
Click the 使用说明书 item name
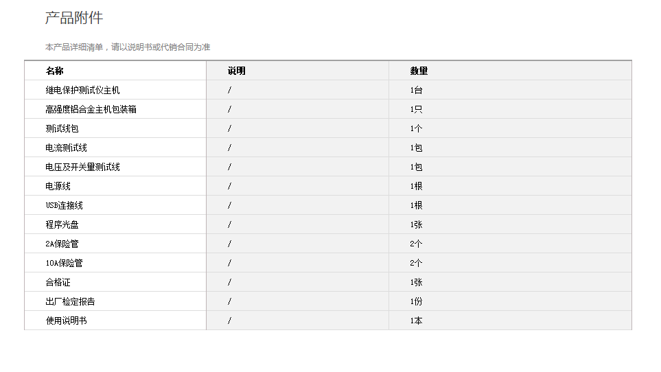67,321
